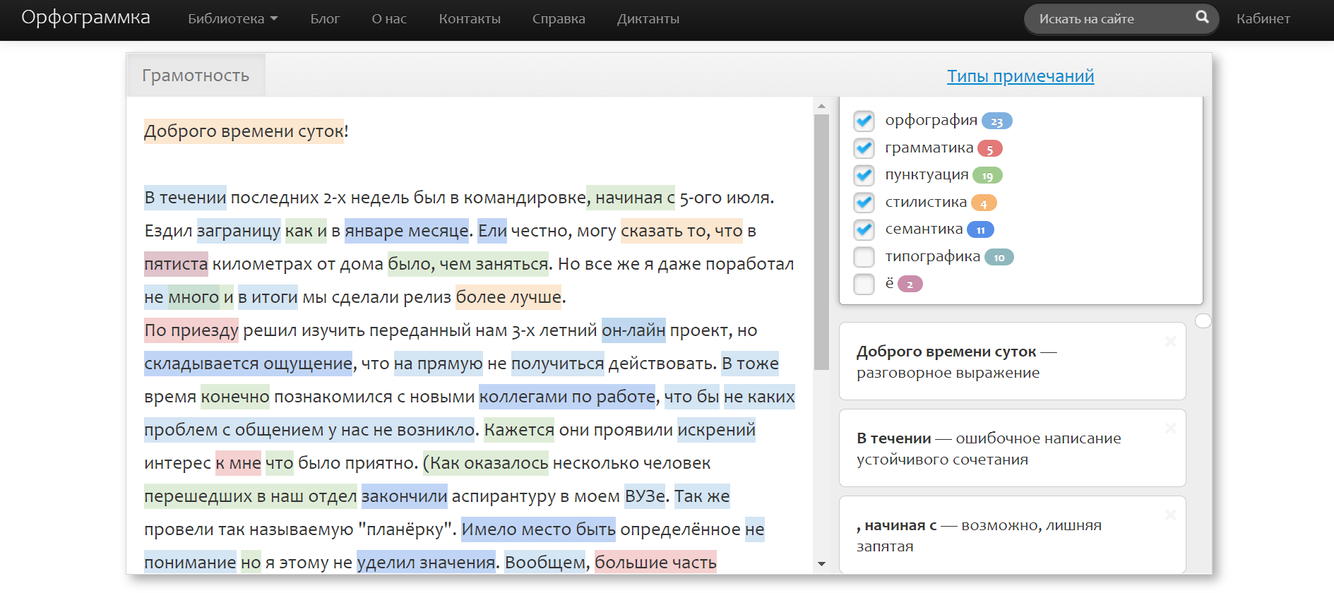1334x593 pixels.
Task: Click the пунктуация count badge 19
Action: coord(987,176)
